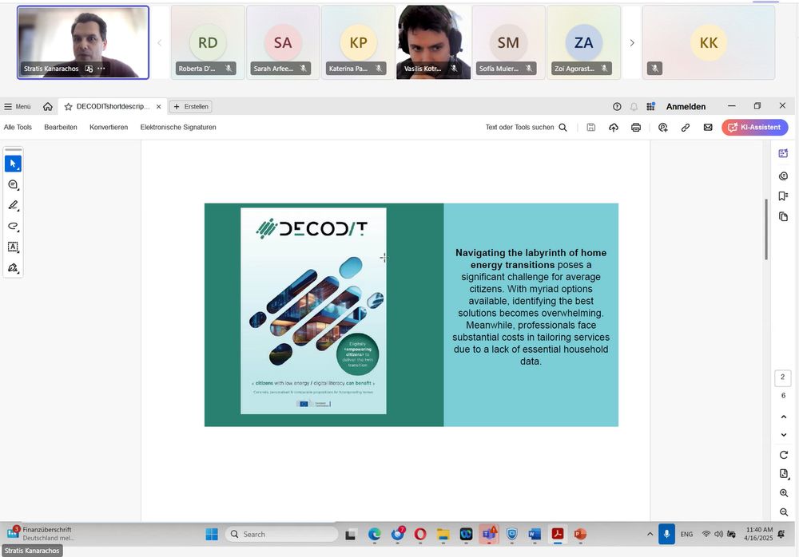The width and height of the screenshot is (799, 557).
Task: Copy link using the chain link icon
Action: [x=686, y=128]
